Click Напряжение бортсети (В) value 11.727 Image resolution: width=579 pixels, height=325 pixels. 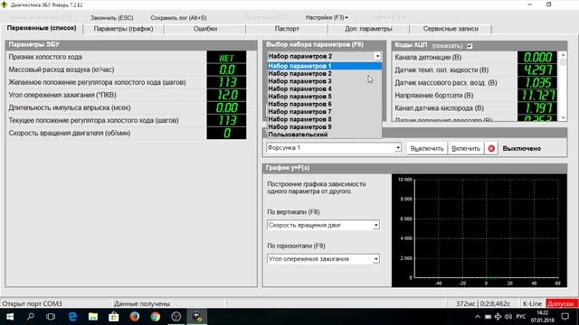pos(537,96)
